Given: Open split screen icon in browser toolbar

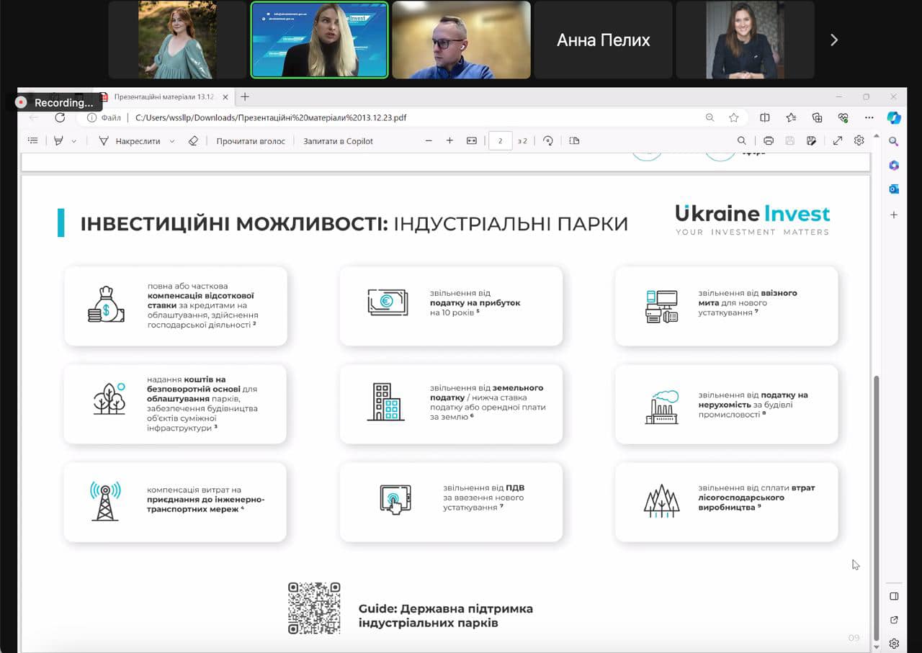Looking at the screenshot, I should tap(765, 117).
